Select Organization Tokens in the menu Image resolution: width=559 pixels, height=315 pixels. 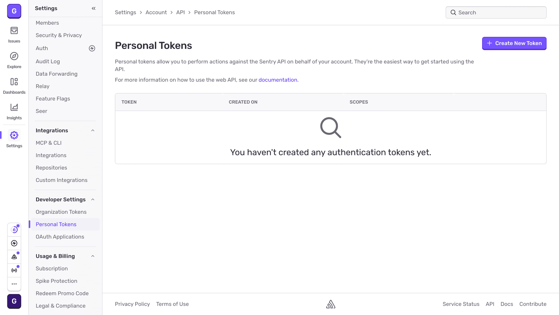click(61, 212)
